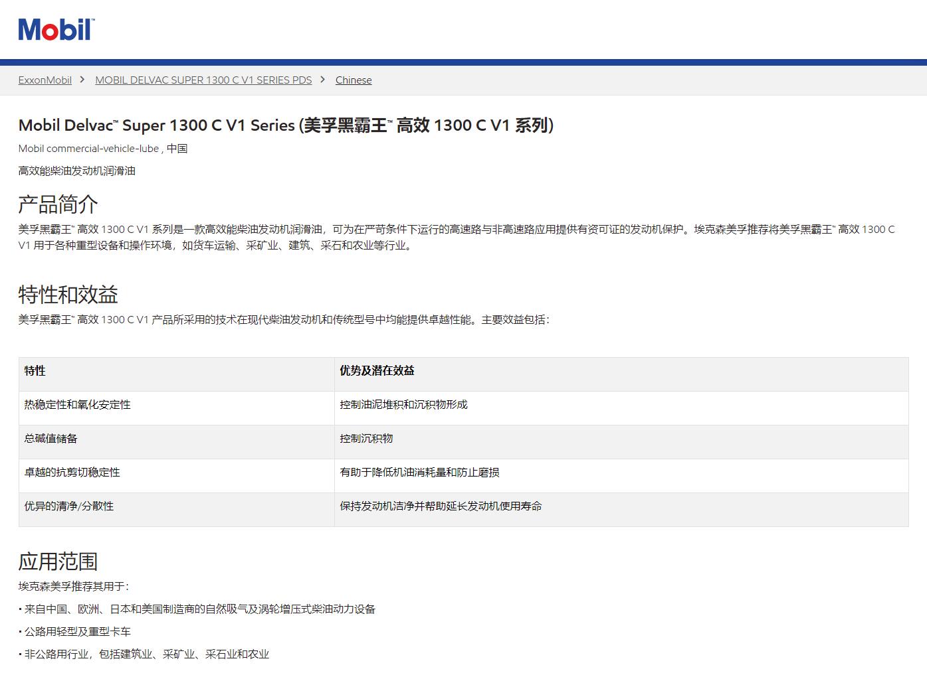Click the '特性' table header cell
This screenshot has height=677, width=927.
[x=177, y=374]
